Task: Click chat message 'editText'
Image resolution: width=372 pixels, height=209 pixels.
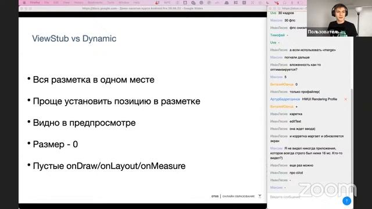Action: tap(295, 121)
